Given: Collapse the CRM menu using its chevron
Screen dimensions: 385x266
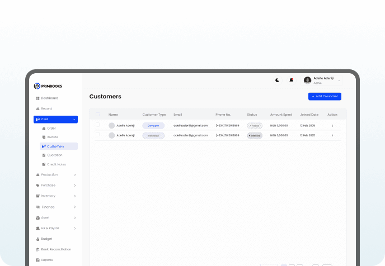Looking at the screenshot, I should [74, 120].
